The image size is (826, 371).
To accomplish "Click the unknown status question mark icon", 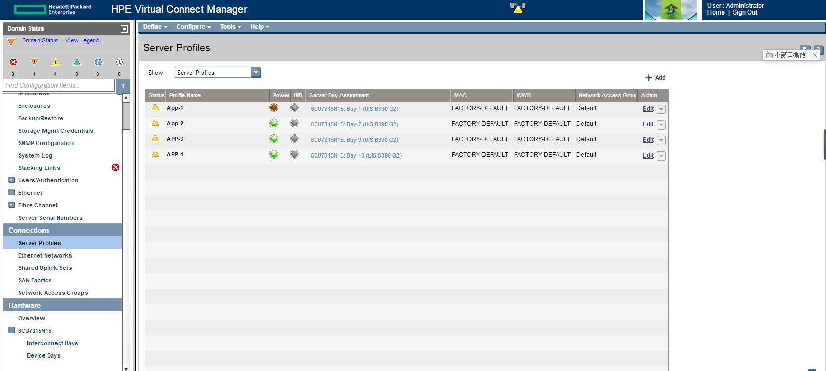I will pos(98,62).
